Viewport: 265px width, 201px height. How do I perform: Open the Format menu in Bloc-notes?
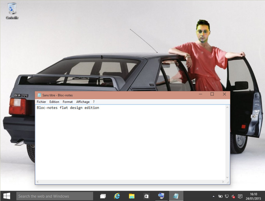coord(68,102)
